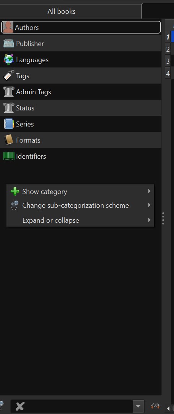Open the Expand or collapse submenu
This screenshot has width=174, height=414.
coord(80,220)
